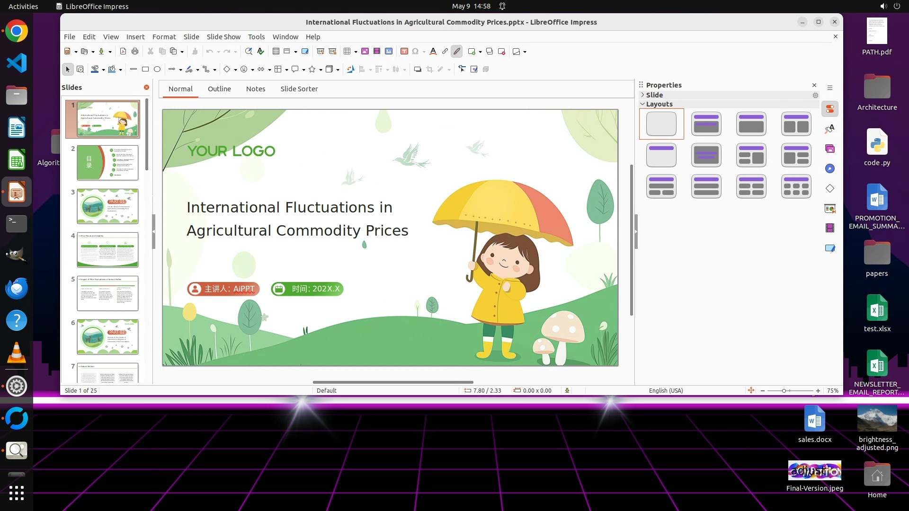Toggle the Shadow button

pos(418,70)
